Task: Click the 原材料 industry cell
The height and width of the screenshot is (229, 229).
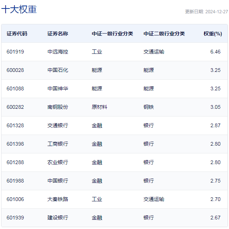Action: (x=99, y=107)
